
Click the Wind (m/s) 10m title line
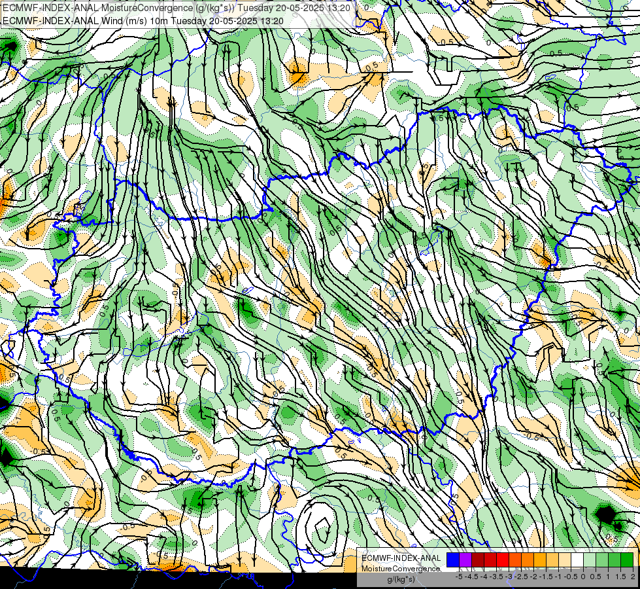point(143,20)
